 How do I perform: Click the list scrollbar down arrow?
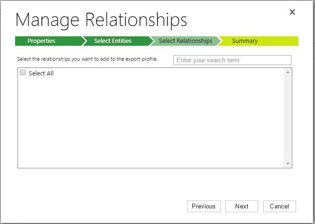pyautogui.click(x=288, y=164)
